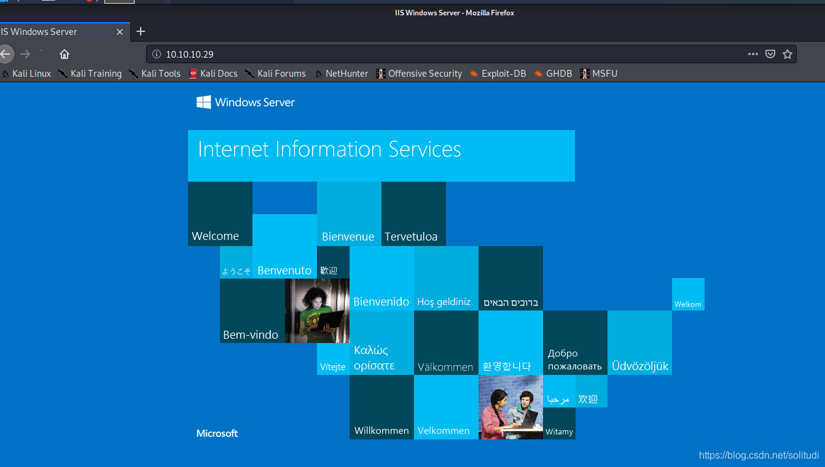
Task: Show site information icon in address bar
Action: click(156, 54)
